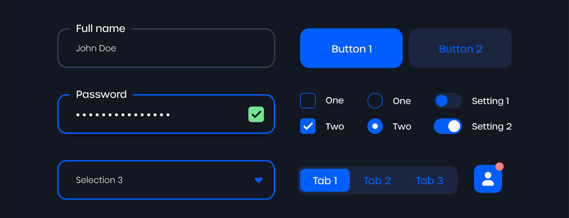The height and width of the screenshot is (218, 569).
Task: Click the Setting 1 label text
Action: [x=490, y=101]
